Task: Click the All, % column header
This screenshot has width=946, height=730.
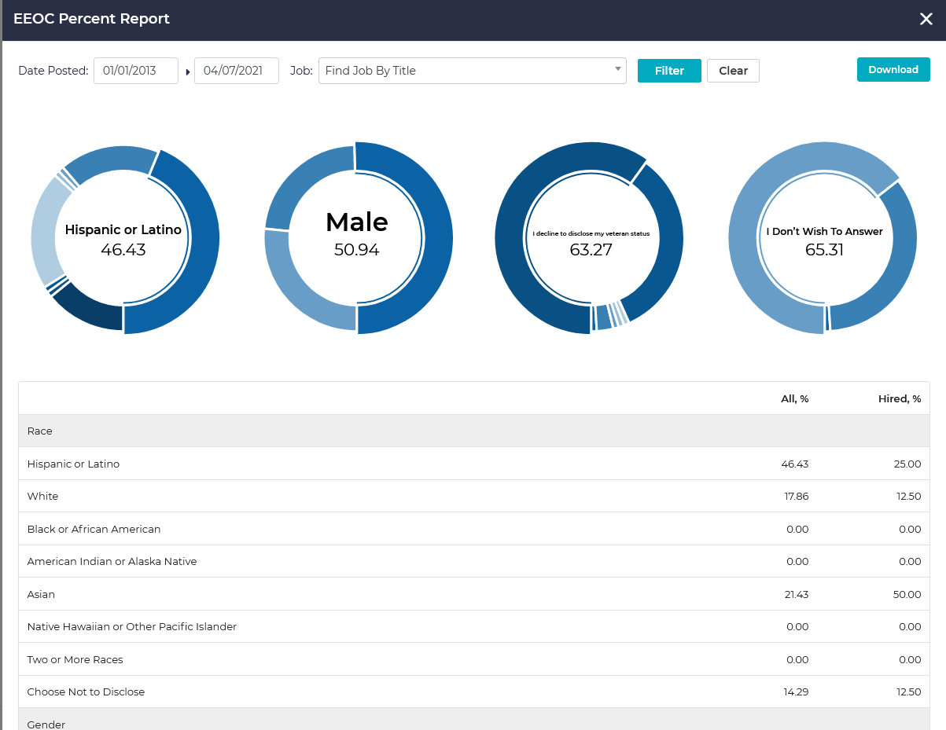Action: [793, 398]
